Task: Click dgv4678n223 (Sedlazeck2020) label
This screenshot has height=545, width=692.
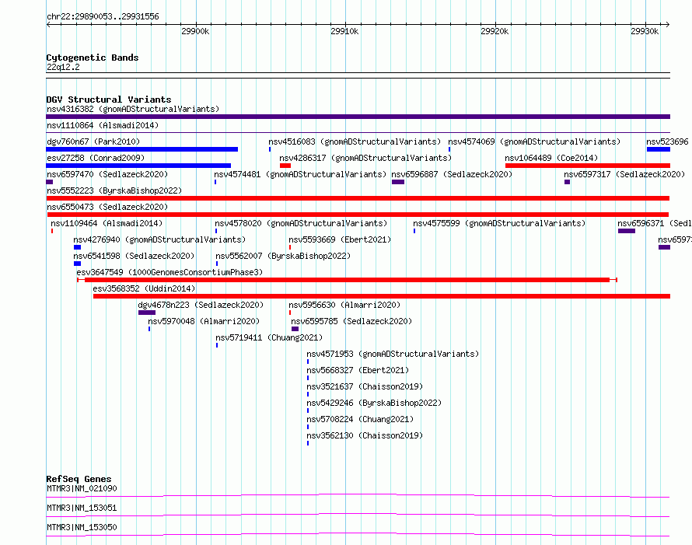Action: (x=201, y=305)
